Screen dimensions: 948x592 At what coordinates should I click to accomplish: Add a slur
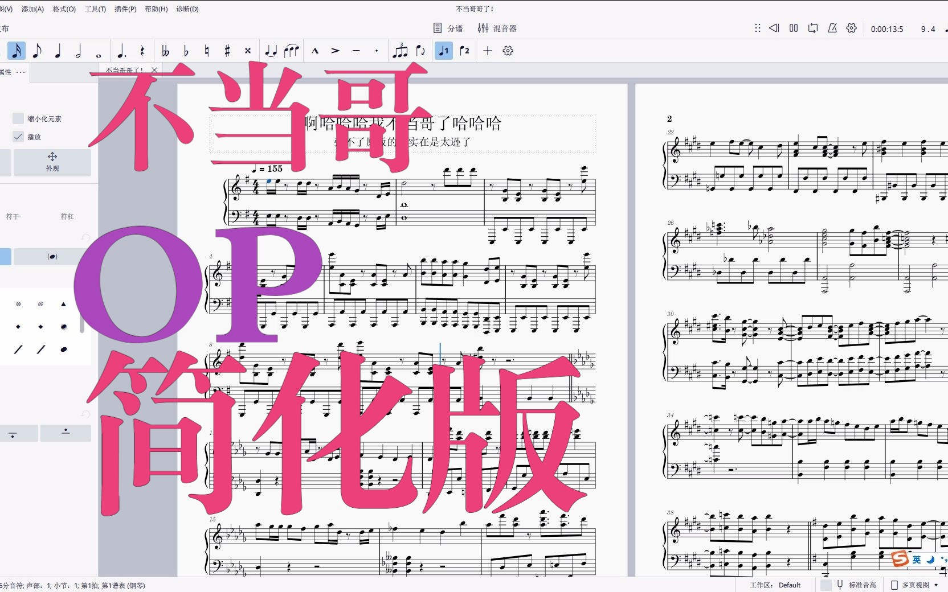[291, 51]
